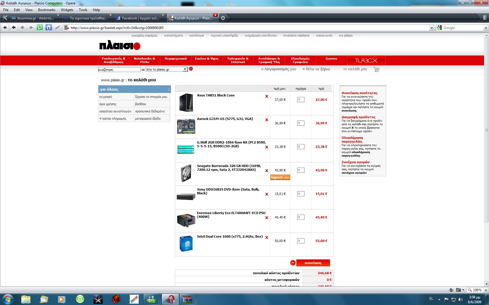Click quantity field for Enermax Liberty PSU
This screenshot has width=489, height=305.
(301, 217)
